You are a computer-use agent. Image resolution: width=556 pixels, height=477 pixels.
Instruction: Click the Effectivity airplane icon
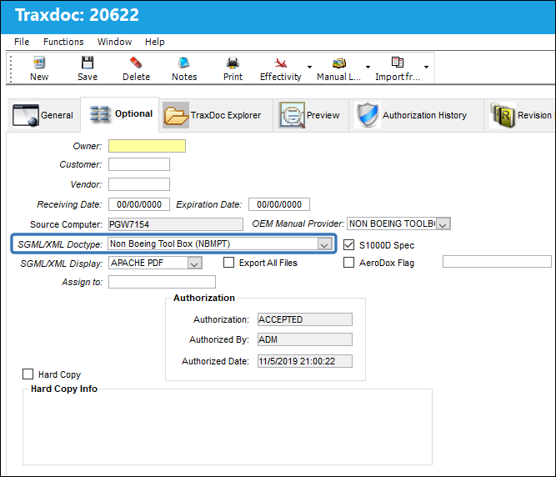280,63
